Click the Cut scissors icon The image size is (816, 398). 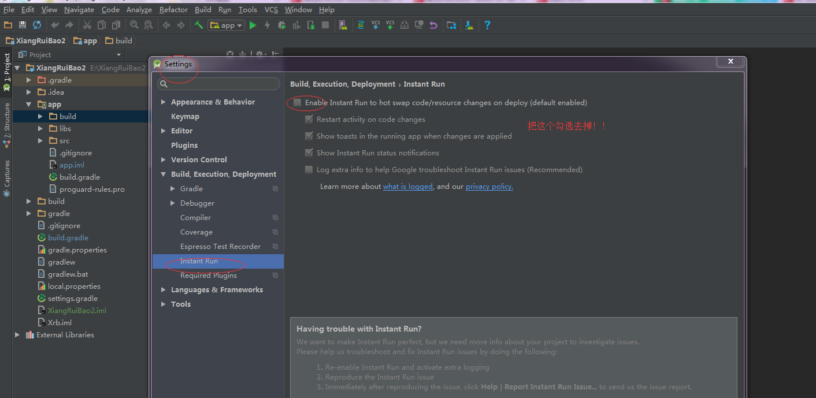click(x=87, y=25)
